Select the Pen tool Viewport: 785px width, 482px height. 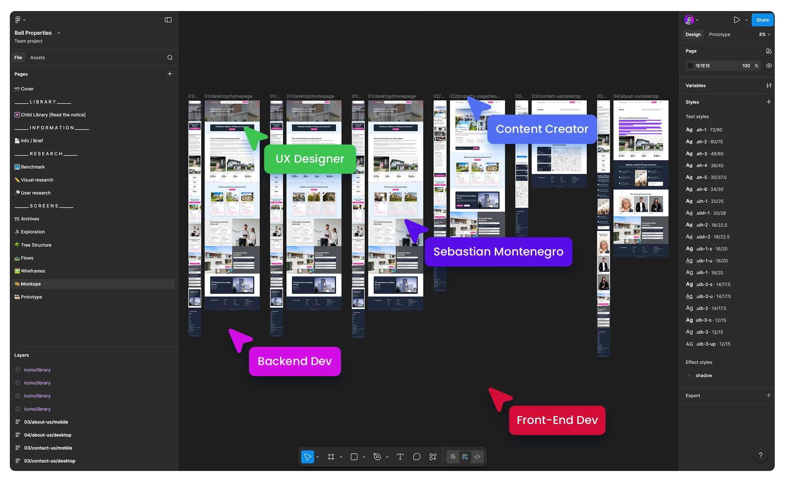coord(377,457)
